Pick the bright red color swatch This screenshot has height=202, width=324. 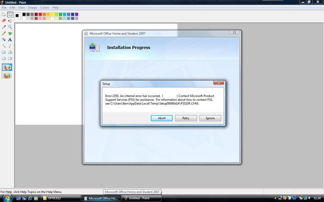[40, 14]
